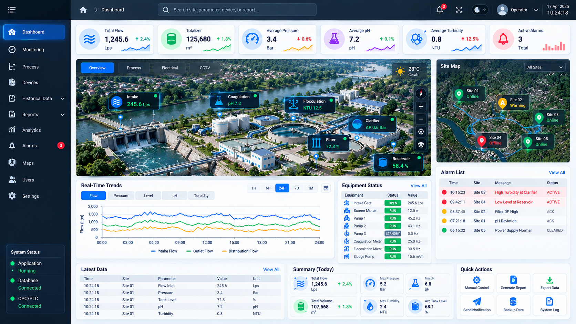
Task: Toggle the dark mode switch
Action: click(x=480, y=10)
